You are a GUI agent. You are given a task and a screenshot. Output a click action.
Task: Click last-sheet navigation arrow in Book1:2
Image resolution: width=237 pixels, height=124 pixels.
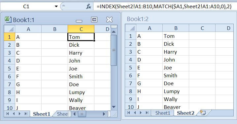[147, 113]
